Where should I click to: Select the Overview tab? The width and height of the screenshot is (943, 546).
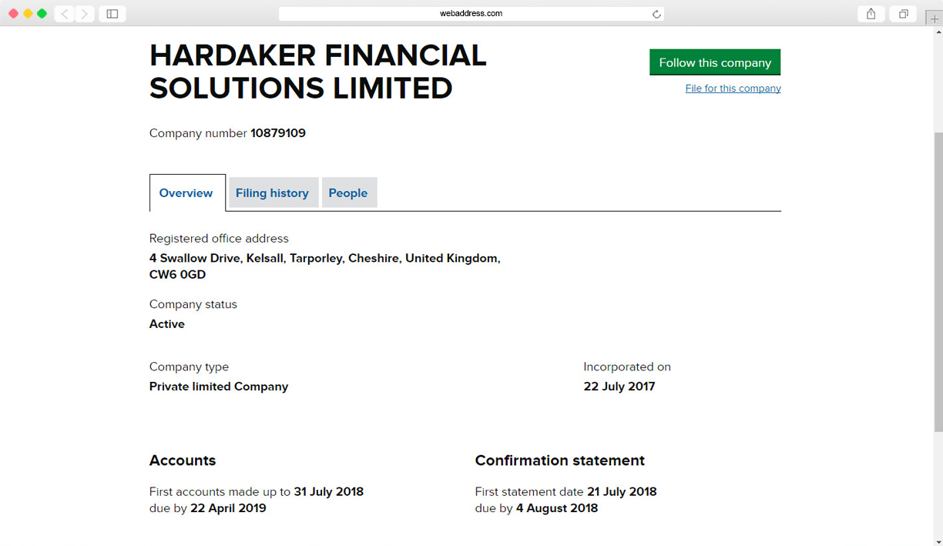click(186, 193)
